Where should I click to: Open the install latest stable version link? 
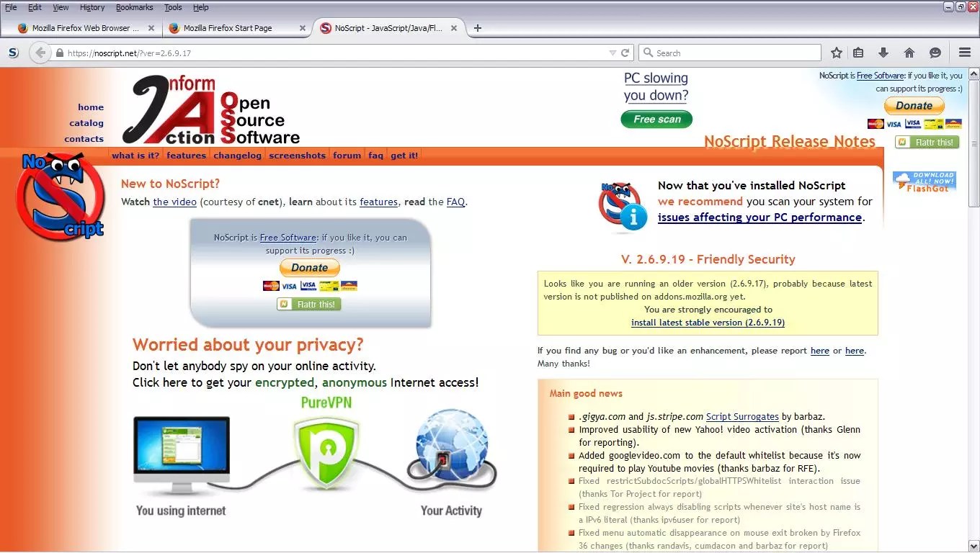pos(708,323)
